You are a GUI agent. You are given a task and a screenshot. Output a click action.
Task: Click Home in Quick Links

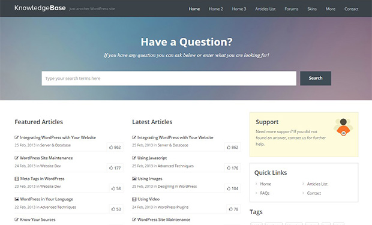click(265, 184)
